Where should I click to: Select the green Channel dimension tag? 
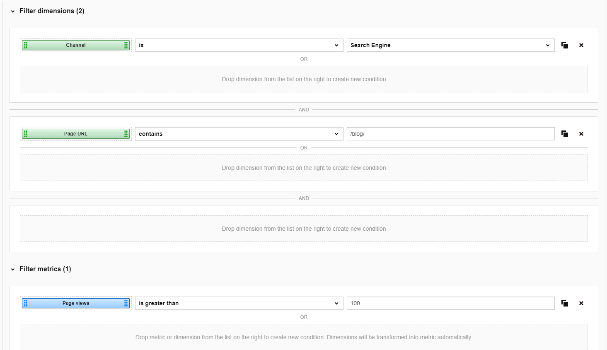point(76,45)
